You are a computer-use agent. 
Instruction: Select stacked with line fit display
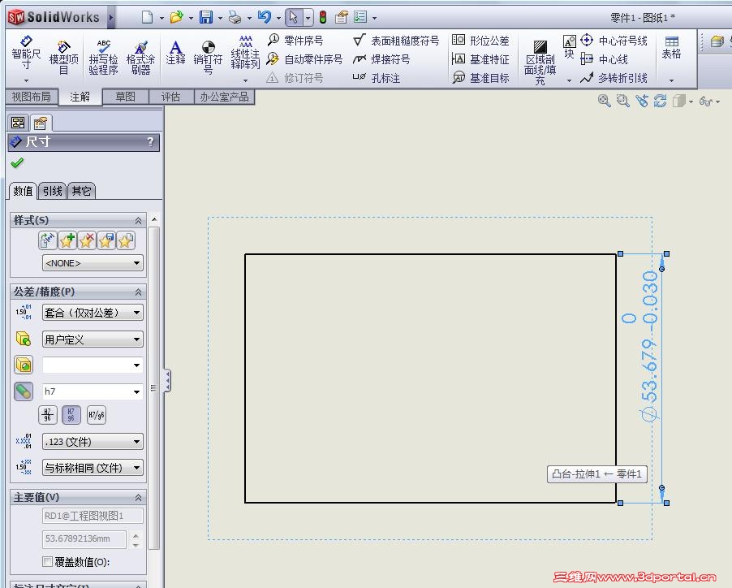pyautogui.click(x=48, y=415)
